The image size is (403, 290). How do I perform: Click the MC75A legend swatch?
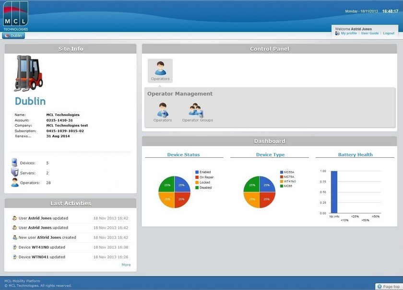[282, 177]
